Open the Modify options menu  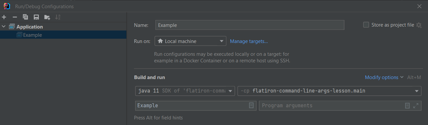point(384,77)
